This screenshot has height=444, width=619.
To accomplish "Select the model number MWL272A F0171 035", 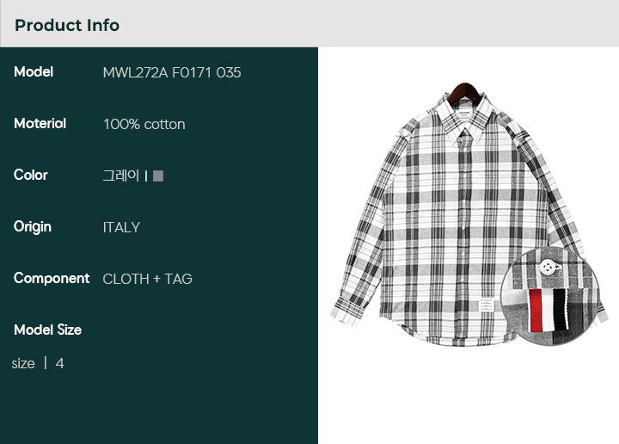I will pyautogui.click(x=172, y=72).
